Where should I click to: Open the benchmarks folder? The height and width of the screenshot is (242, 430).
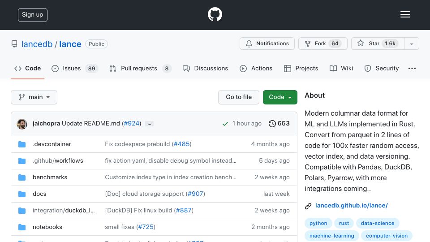click(x=50, y=177)
